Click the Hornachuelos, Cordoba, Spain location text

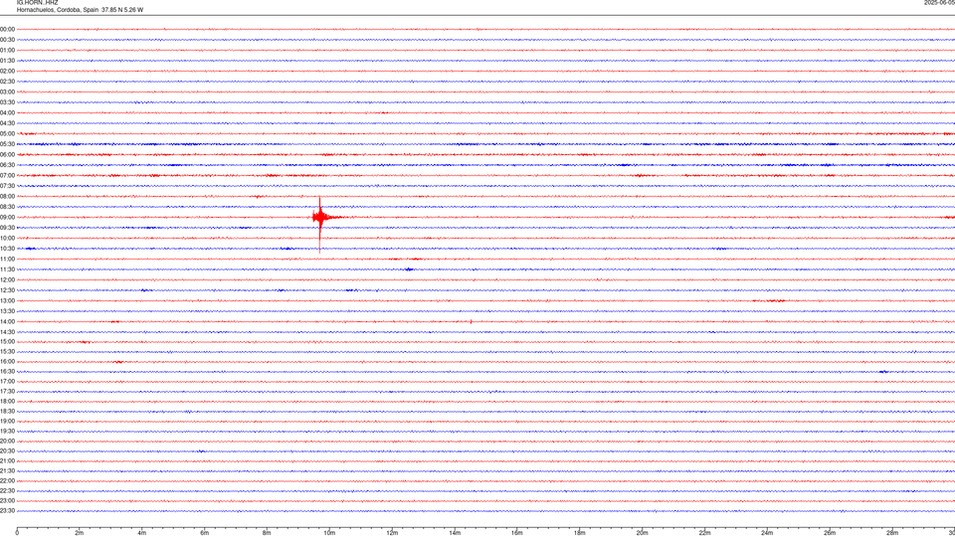point(58,10)
